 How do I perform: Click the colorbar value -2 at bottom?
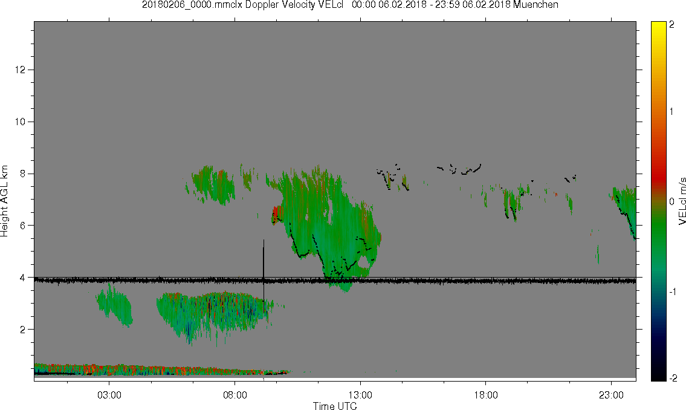[673, 378]
